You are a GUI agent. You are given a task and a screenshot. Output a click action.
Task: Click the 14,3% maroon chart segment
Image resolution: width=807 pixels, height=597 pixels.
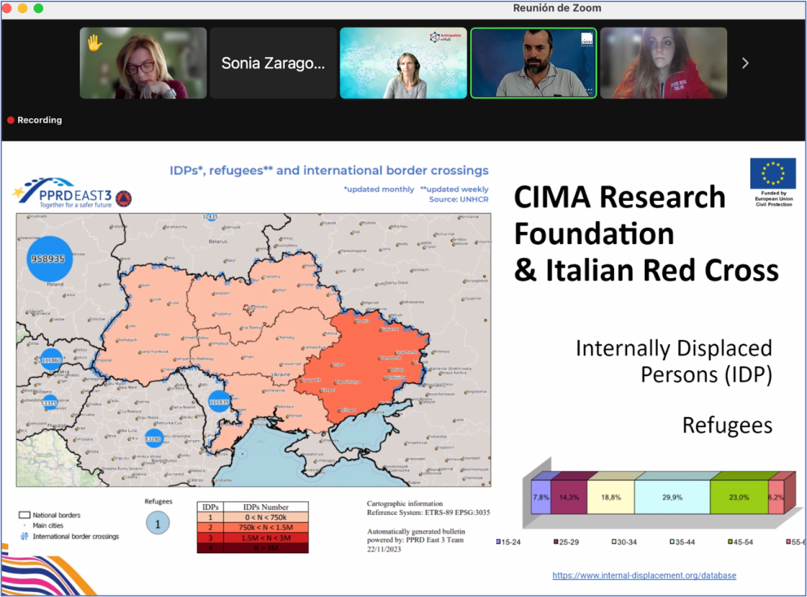[568, 497]
